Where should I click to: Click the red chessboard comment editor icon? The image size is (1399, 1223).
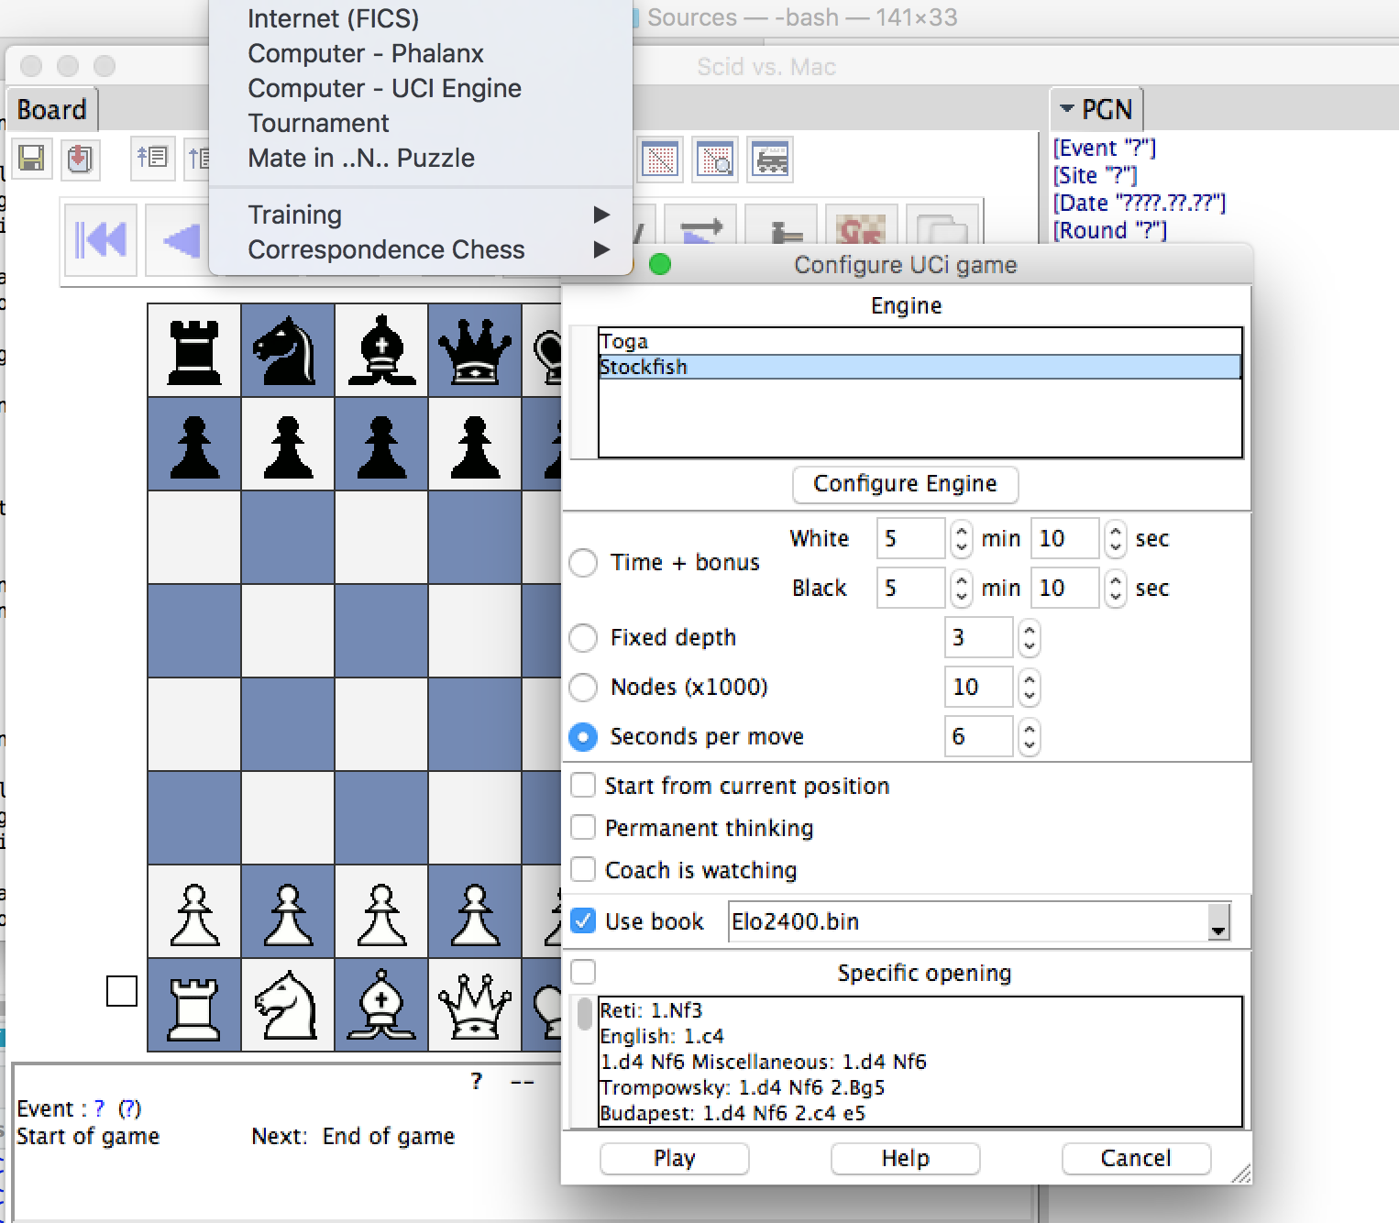[x=861, y=226]
